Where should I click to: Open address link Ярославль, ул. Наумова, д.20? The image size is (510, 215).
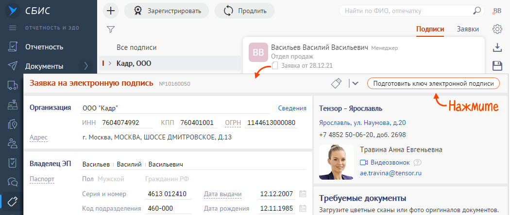coord(362,123)
